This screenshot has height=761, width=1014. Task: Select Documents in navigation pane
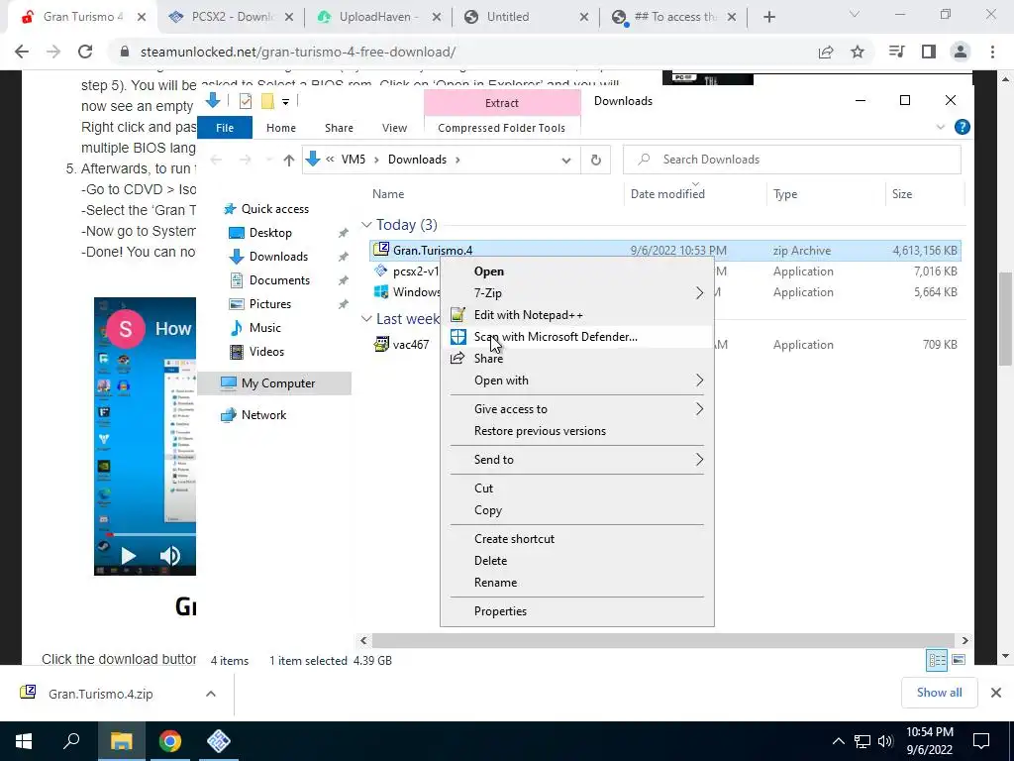click(279, 280)
